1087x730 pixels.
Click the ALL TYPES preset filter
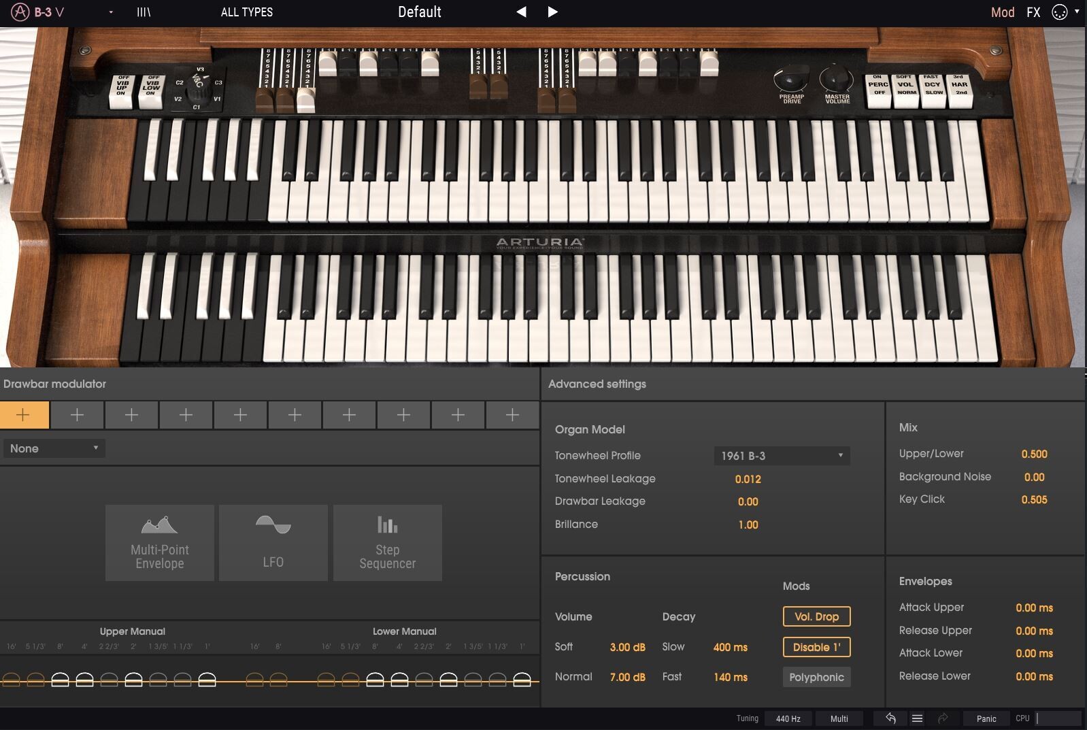tap(247, 12)
